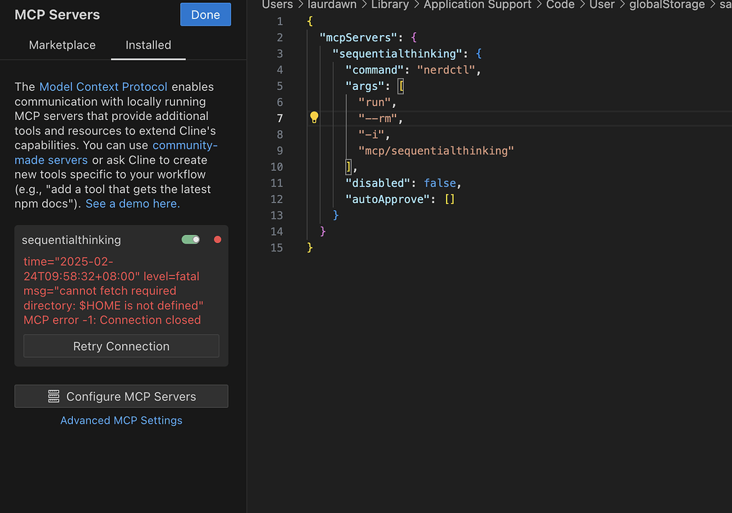Image resolution: width=732 pixels, height=513 pixels.
Task: Click line number 7 in the gutter
Action: [280, 119]
